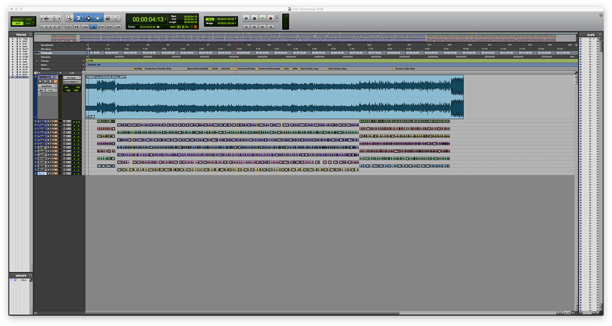
Task: Open the no input selector
Action: [72, 78]
